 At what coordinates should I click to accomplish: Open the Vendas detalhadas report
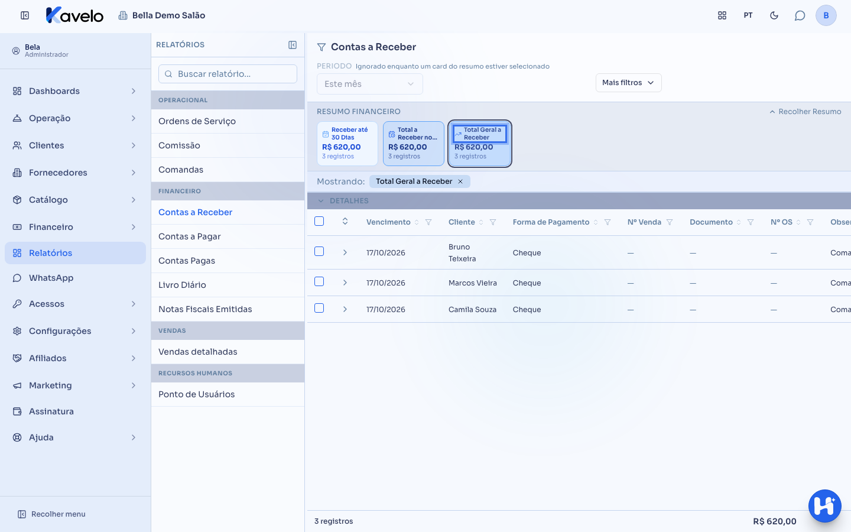tap(228, 352)
